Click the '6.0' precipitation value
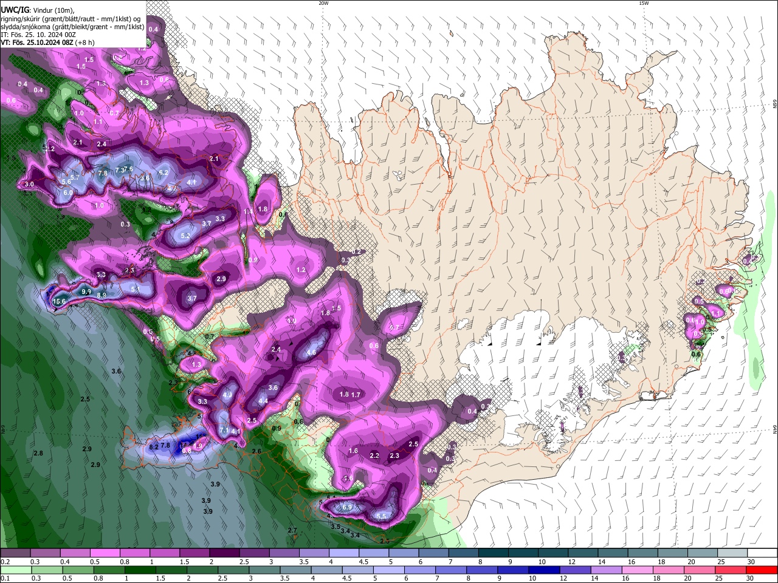 coord(68,193)
